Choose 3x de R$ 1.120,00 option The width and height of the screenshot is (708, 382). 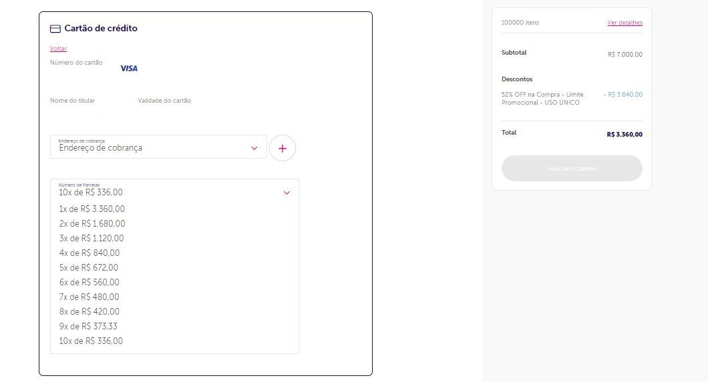174,238
